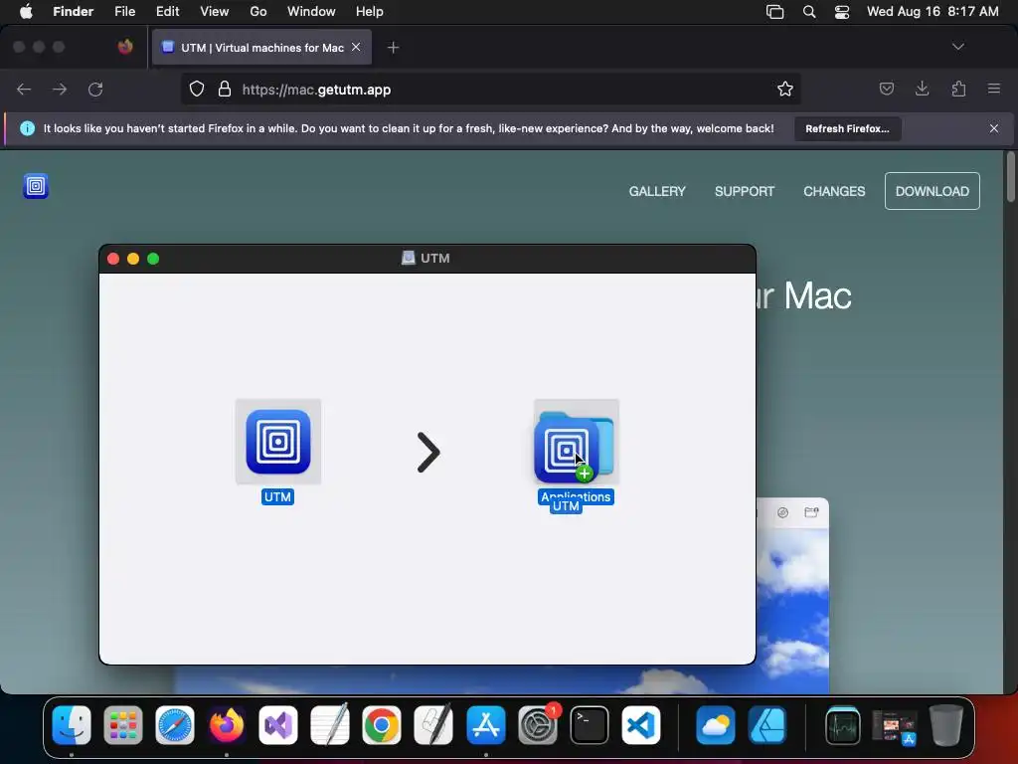This screenshot has height=764, width=1018.
Task: Open the File menu
Action: (124, 12)
